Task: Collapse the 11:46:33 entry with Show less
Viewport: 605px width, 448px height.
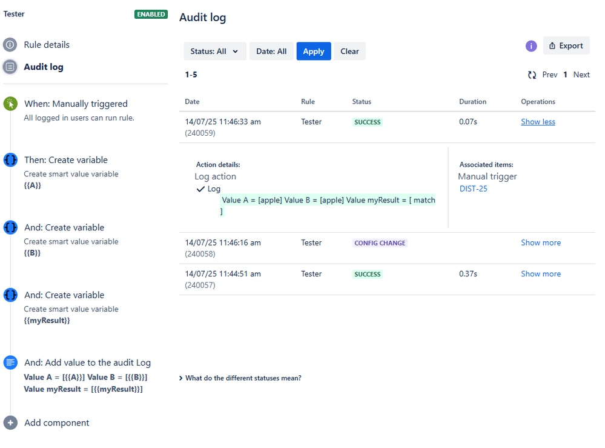Action: 538,122
